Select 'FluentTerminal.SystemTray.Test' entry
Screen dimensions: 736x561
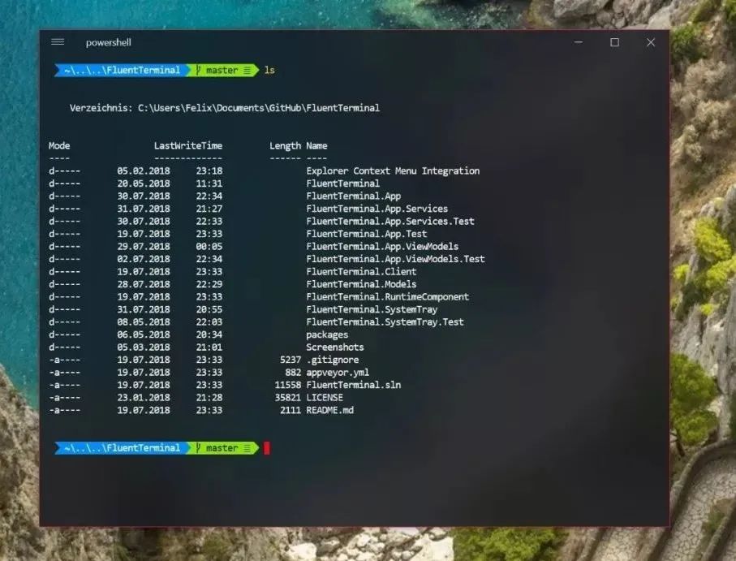(385, 322)
